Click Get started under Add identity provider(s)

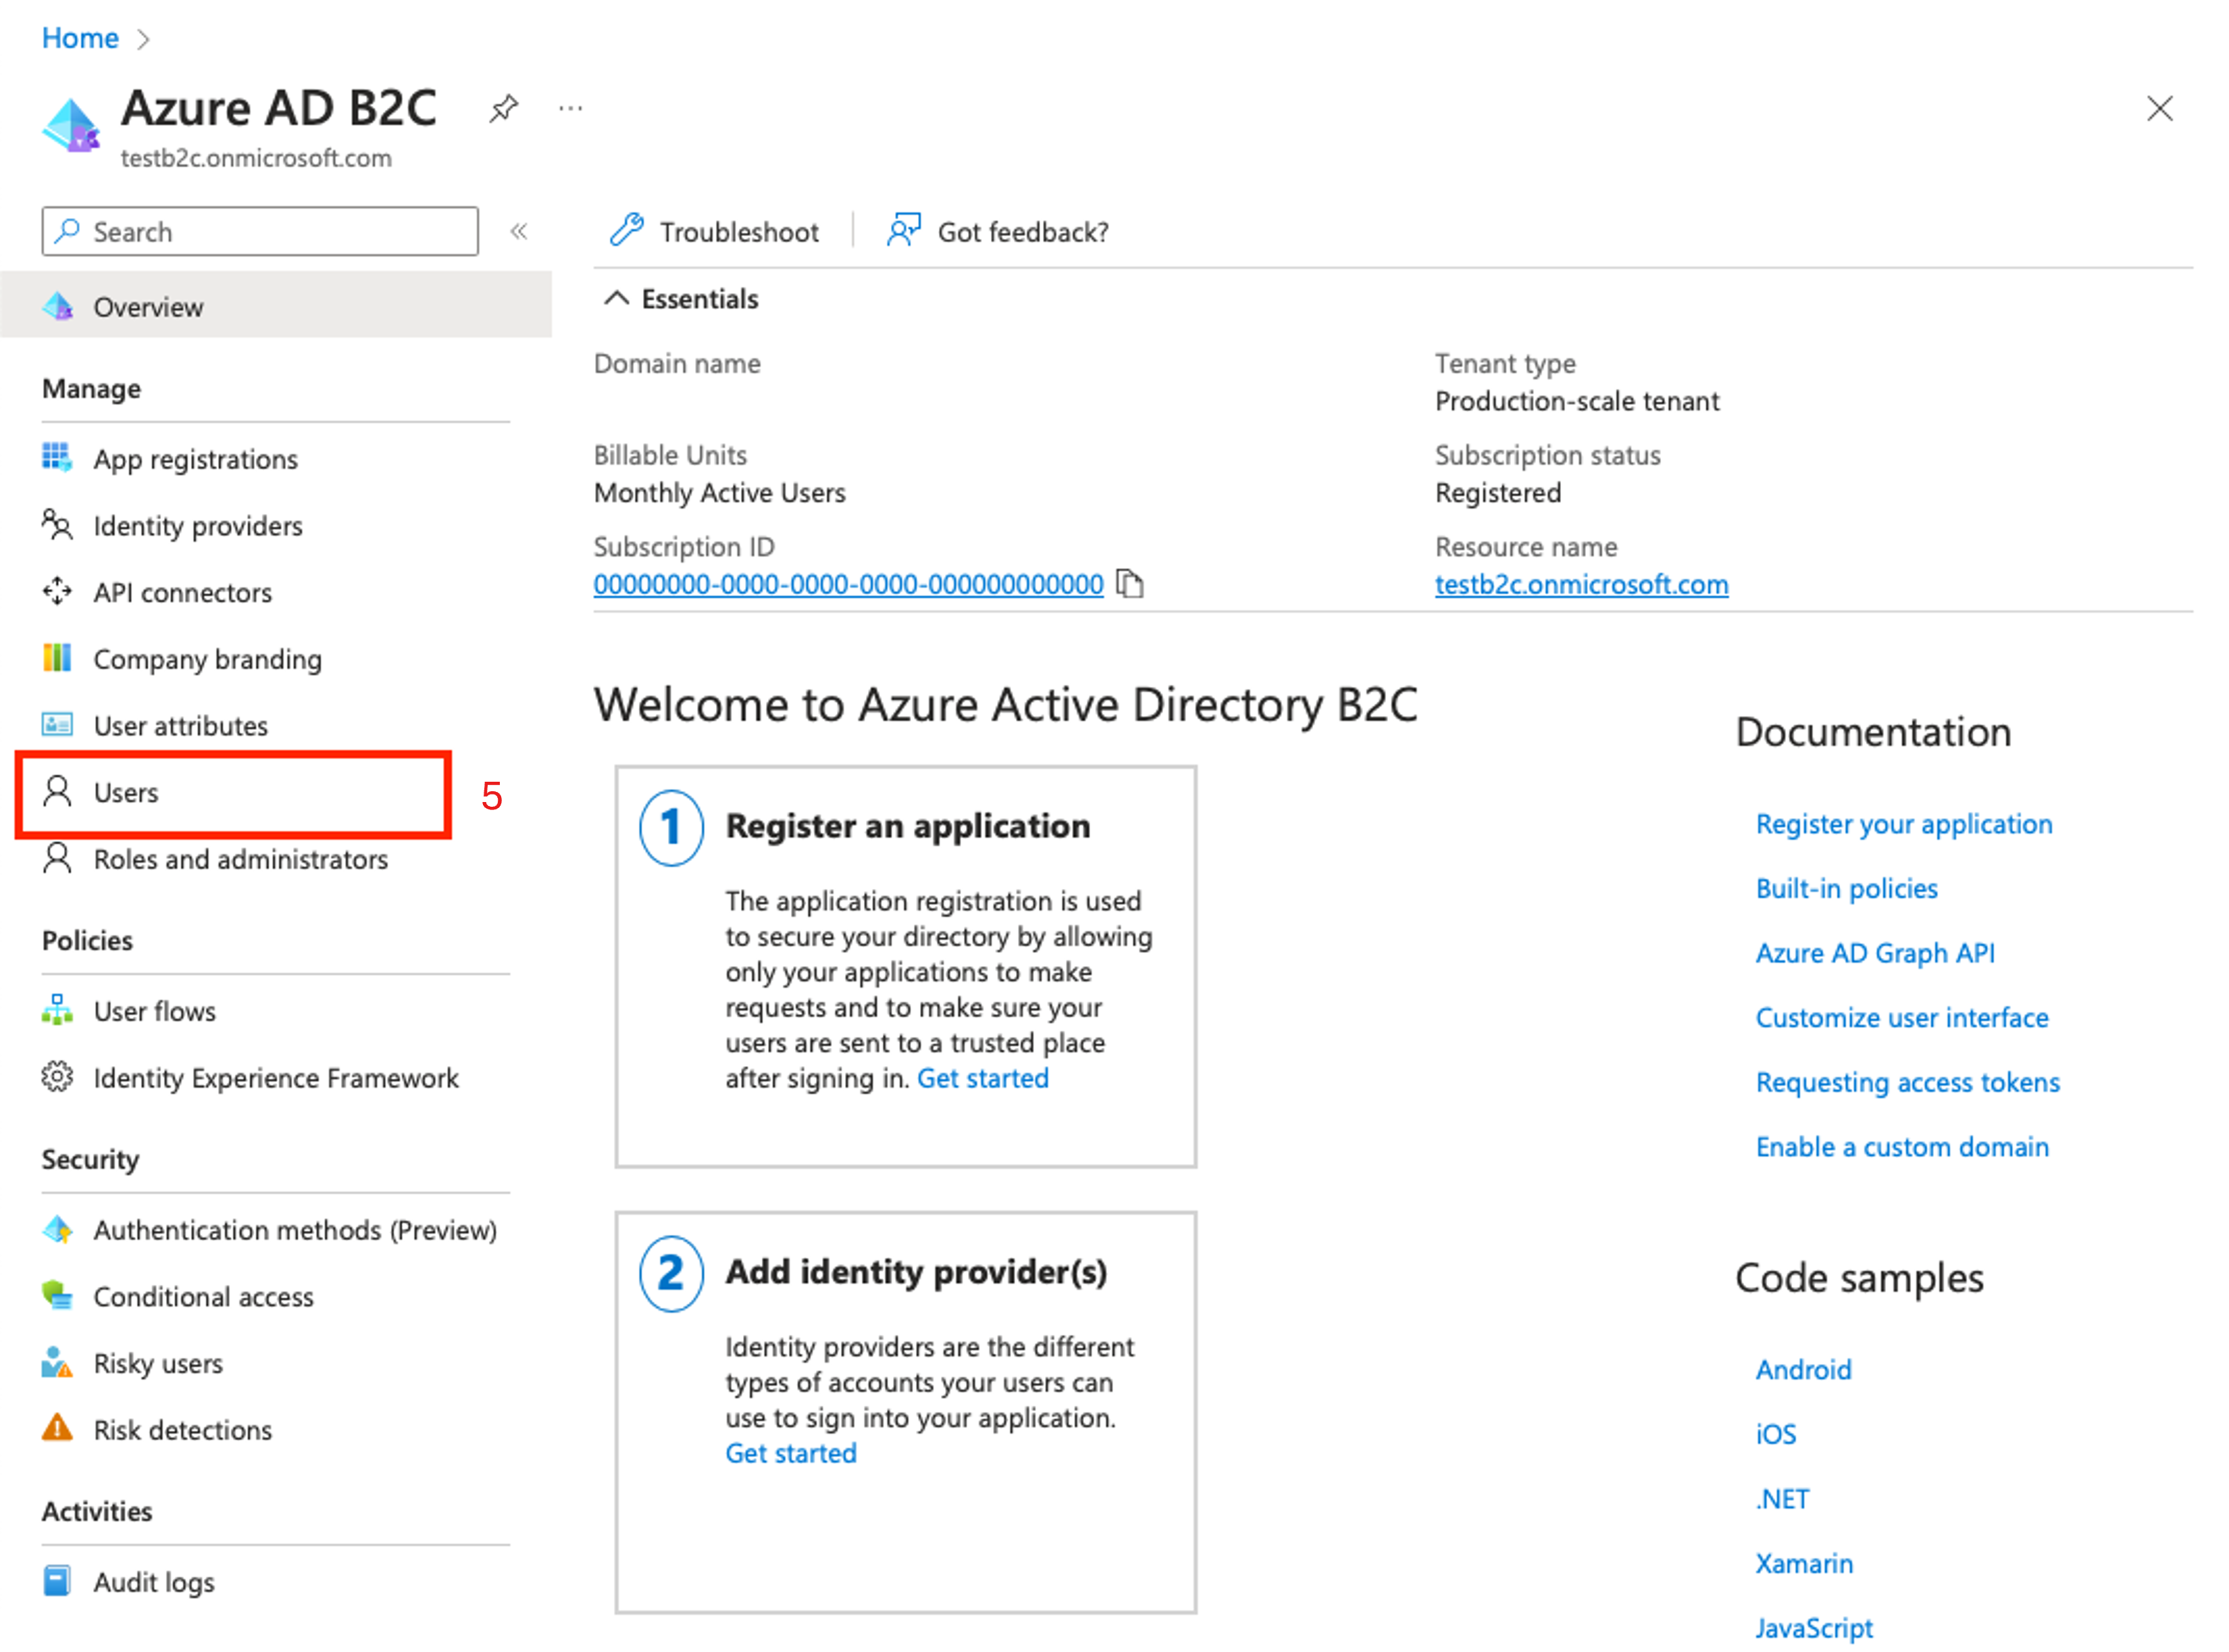click(791, 1453)
